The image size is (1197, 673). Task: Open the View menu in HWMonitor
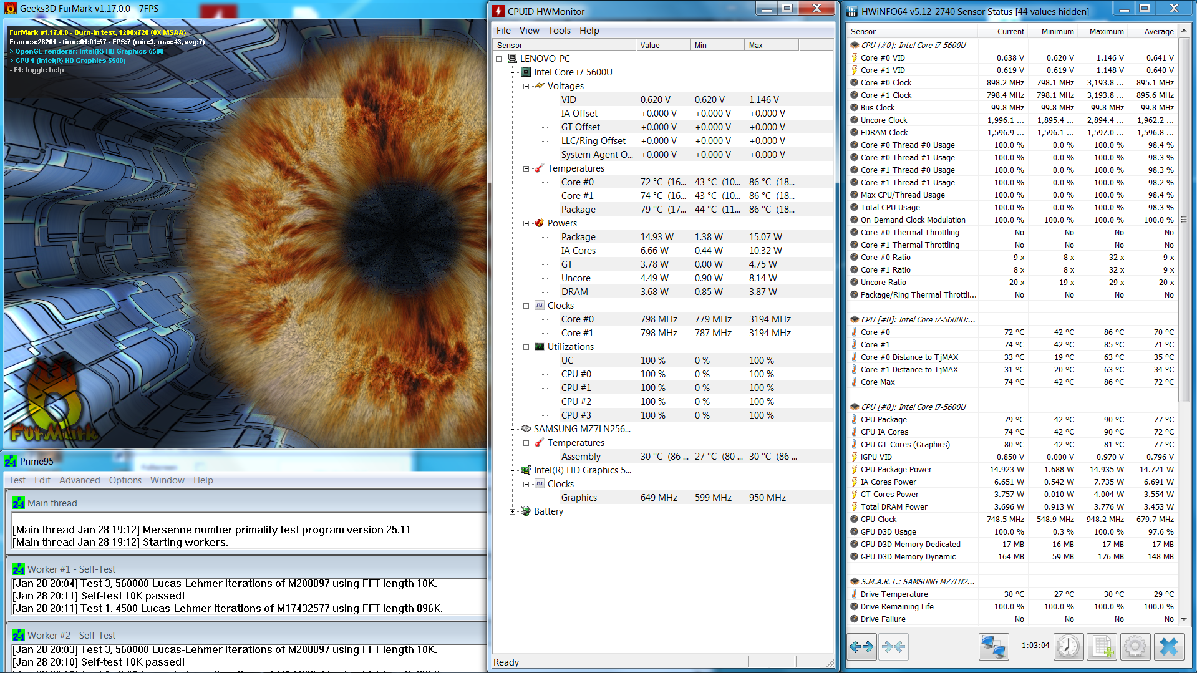(529, 30)
